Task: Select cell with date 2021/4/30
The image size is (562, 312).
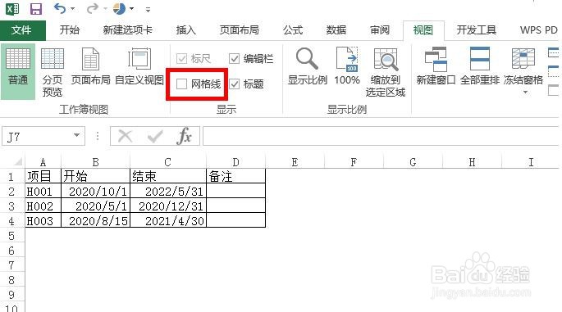Action: [168, 221]
